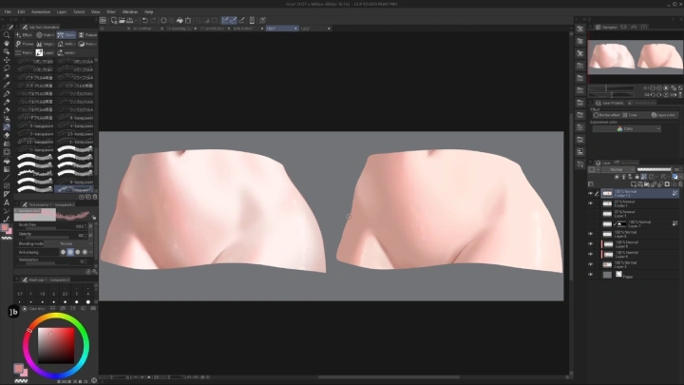Open the Animation menu
The width and height of the screenshot is (684, 385).
38,11
